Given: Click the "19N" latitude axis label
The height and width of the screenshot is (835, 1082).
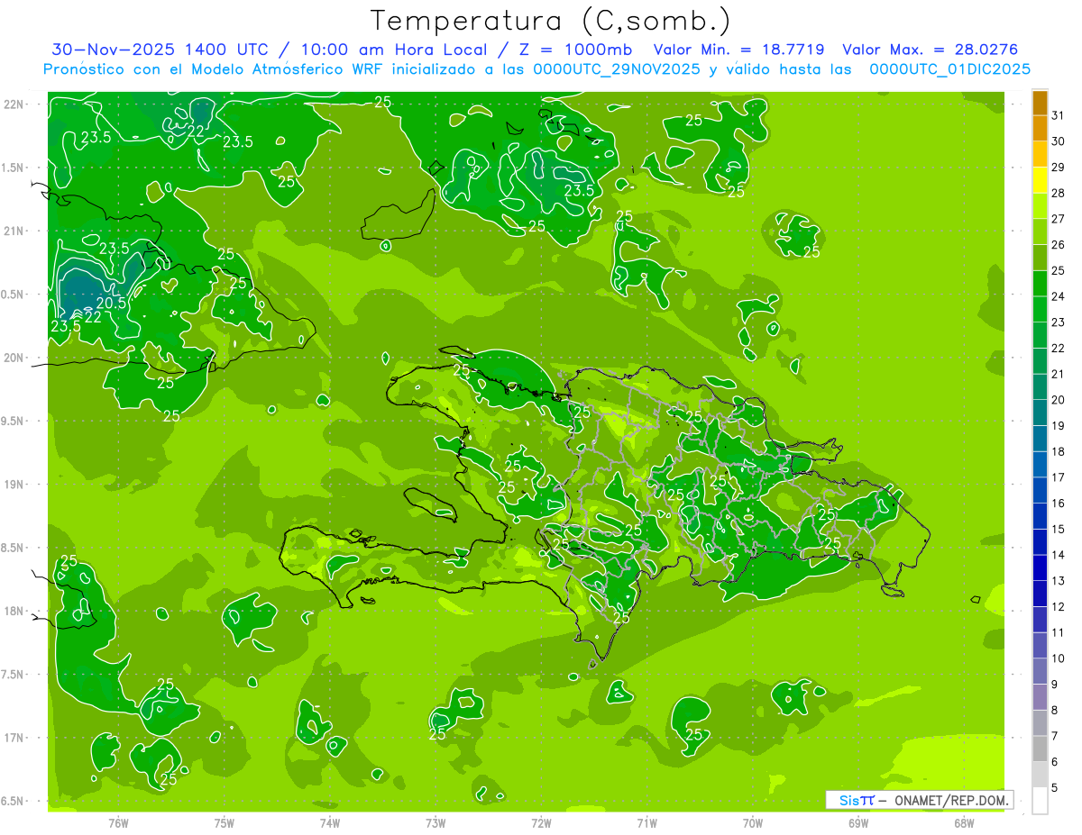Looking at the screenshot, I should coord(14,485).
